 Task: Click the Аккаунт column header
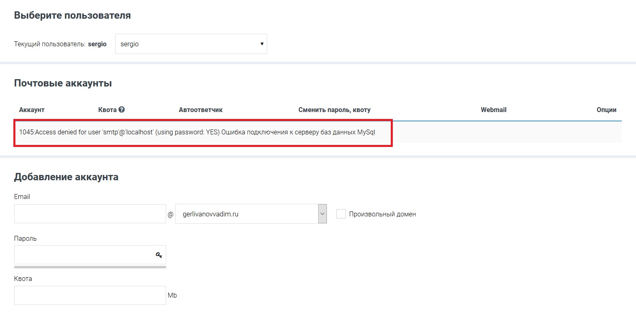(x=32, y=110)
